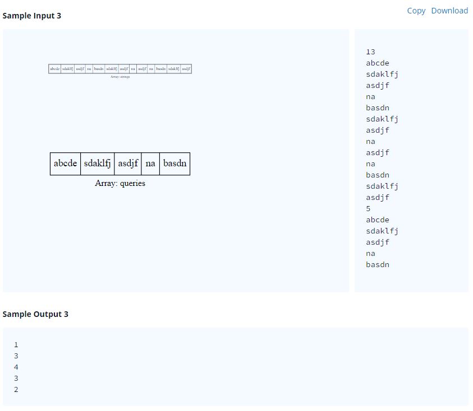
Task: Click the small 'Array: strings' caption
Action: [x=120, y=77]
